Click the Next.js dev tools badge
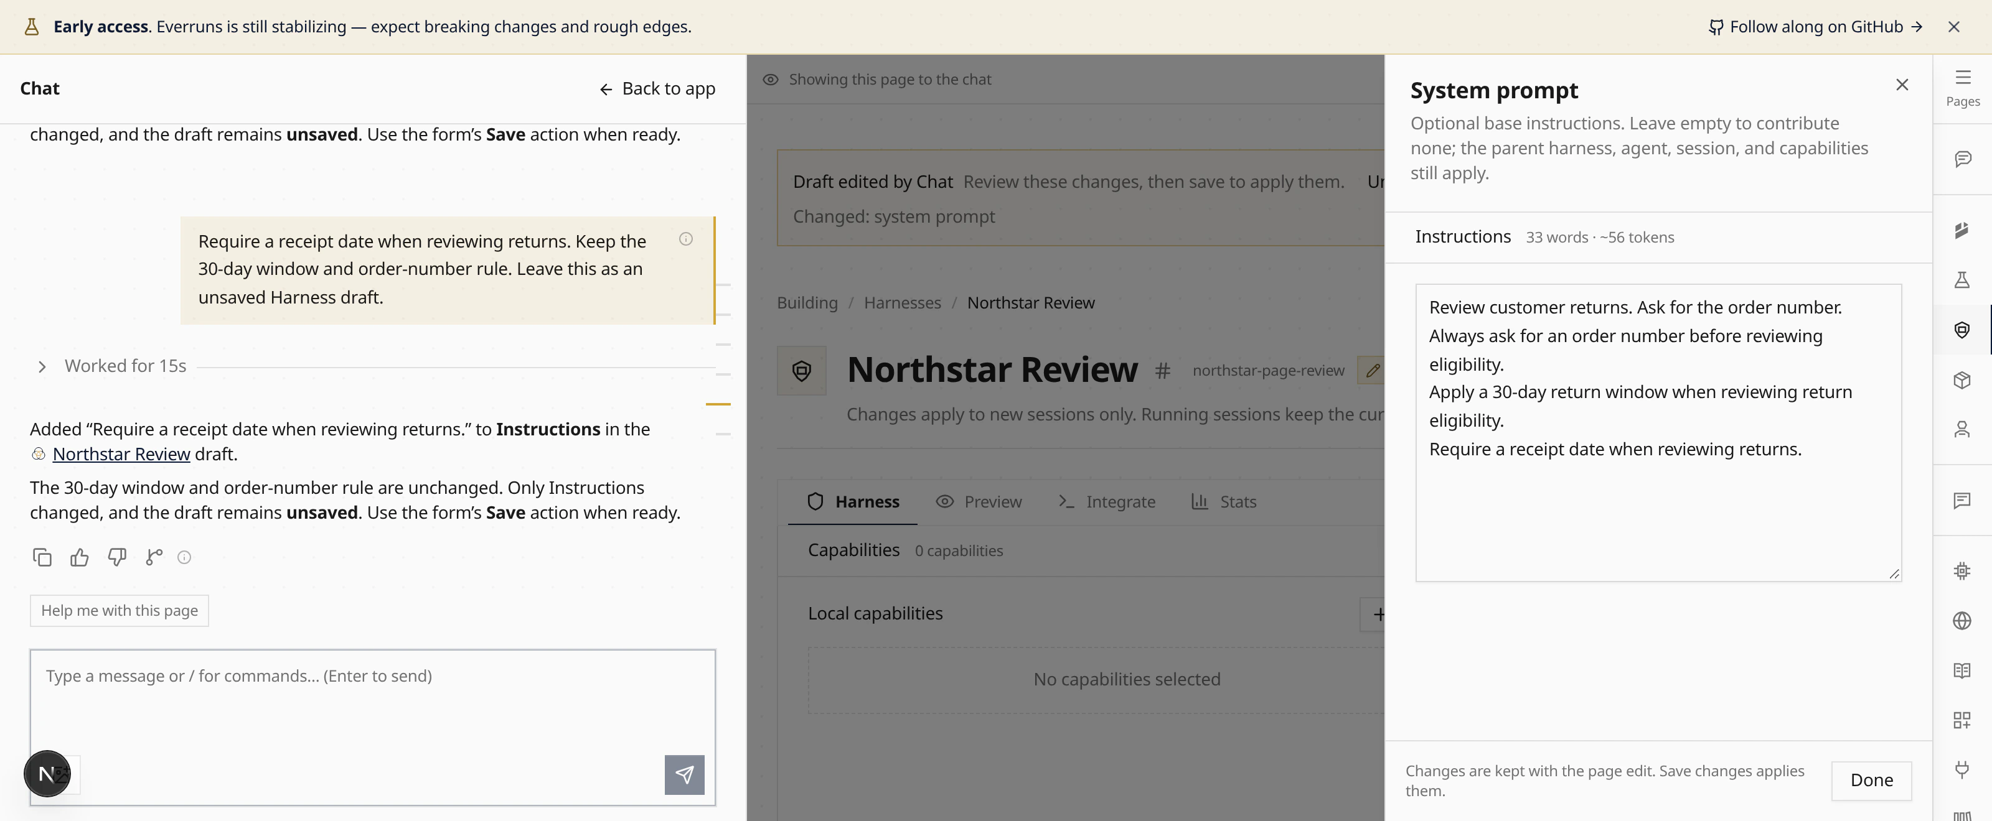The width and height of the screenshot is (1992, 821). click(47, 773)
